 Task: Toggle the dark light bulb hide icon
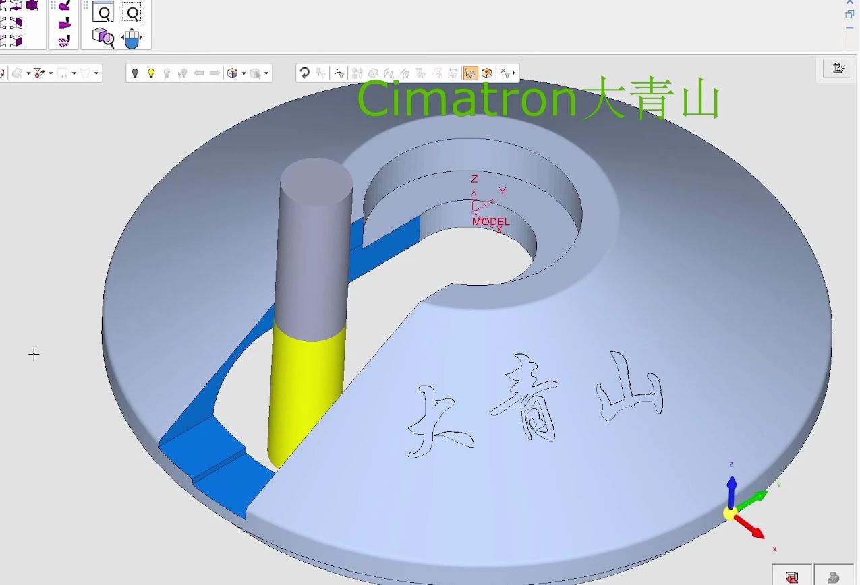[x=135, y=73]
